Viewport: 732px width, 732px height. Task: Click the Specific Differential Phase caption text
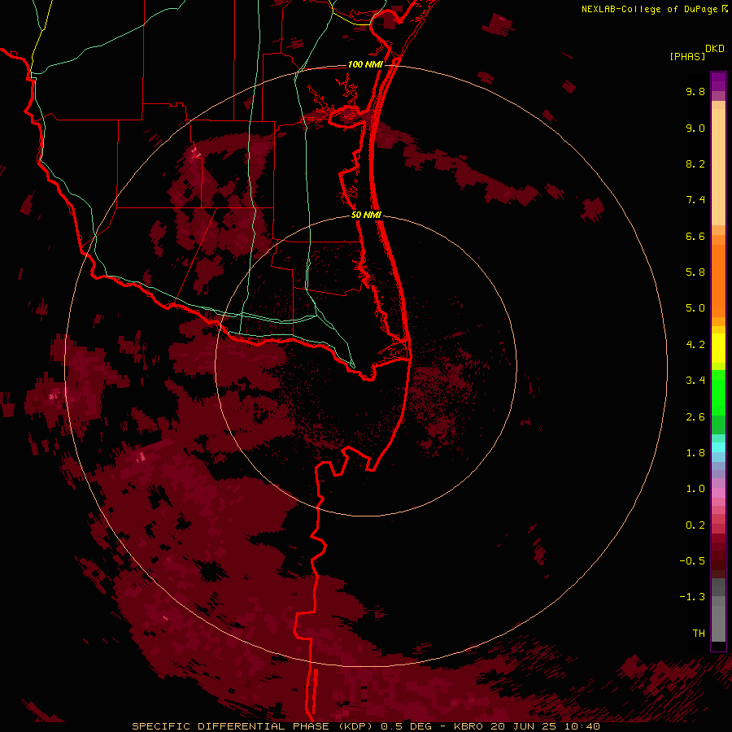tap(254, 726)
